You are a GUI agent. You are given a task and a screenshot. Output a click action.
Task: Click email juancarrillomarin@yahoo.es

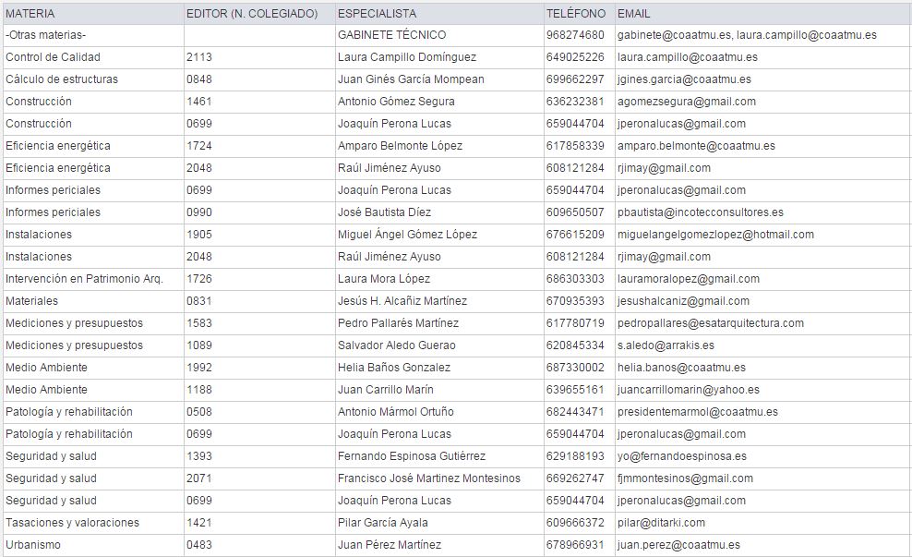pos(689,390)
